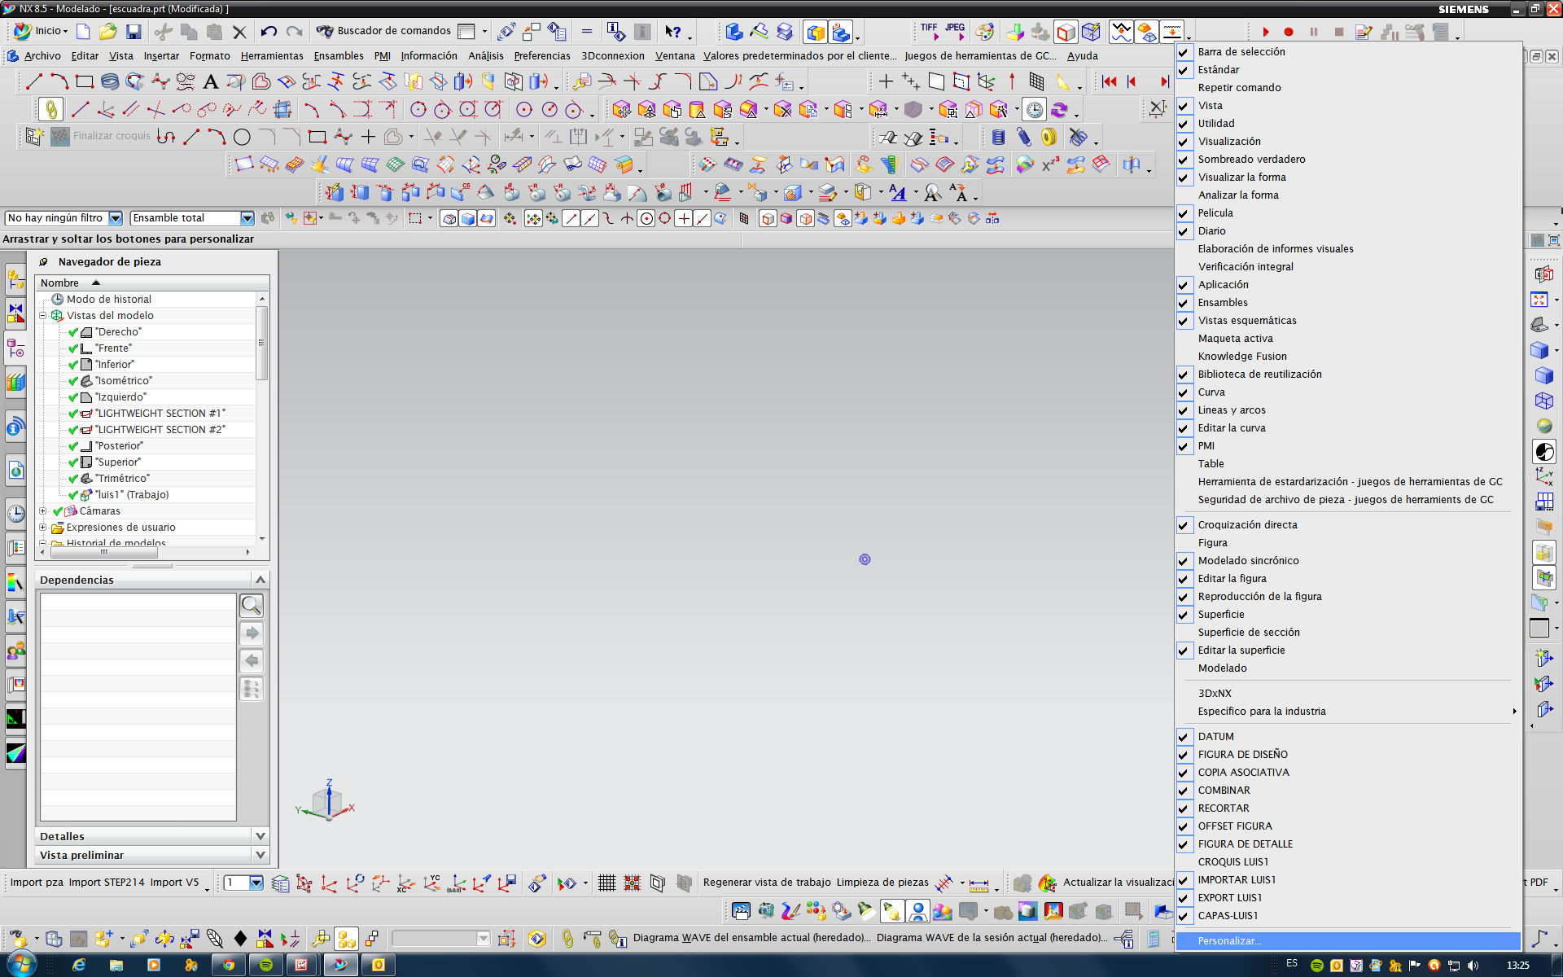Expand the Detalles panel
The width and height of the screenshot is (1563, 977).
point(260,836)
